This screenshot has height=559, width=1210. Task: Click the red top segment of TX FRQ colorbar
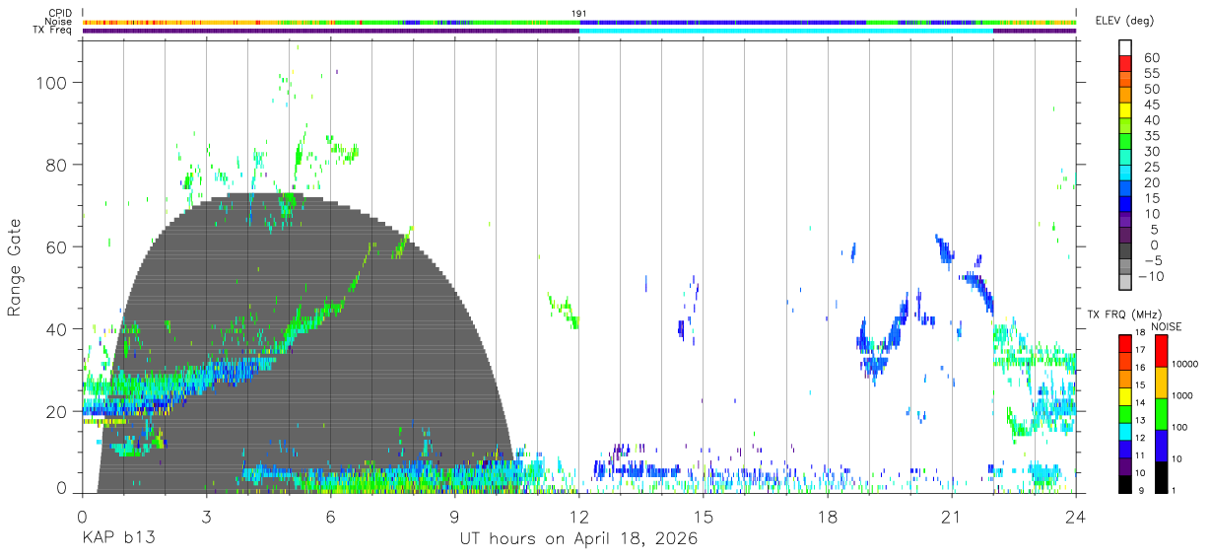[1124, 342]
